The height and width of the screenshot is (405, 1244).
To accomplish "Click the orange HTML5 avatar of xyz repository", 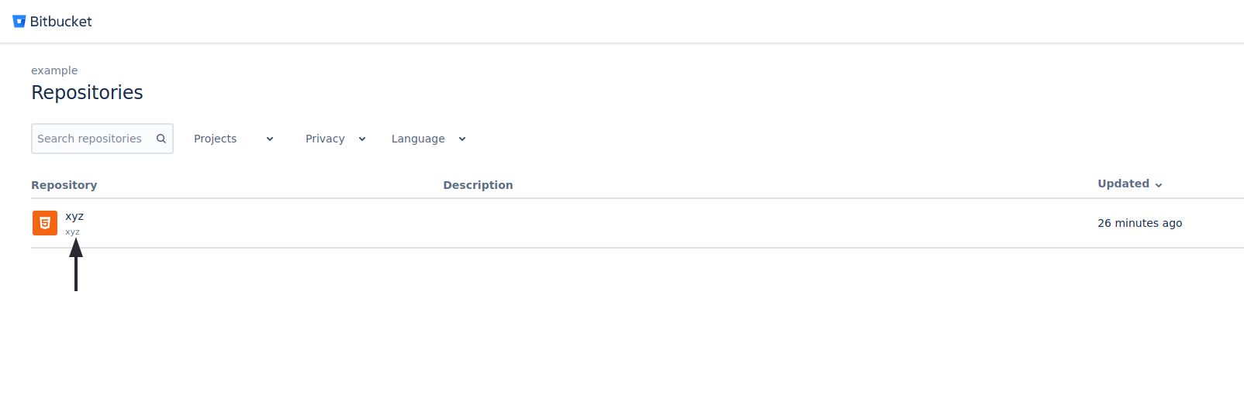I will pos(45,223).
